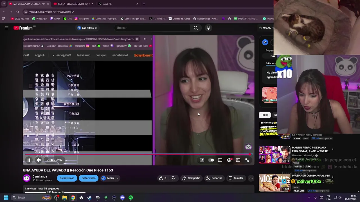The height and width of the screenshot is (202, 360).
Task: Switch to theater mode
Action: coord(238,160)
